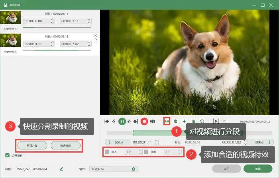
Task: Increase the fade-out duration value
Action: pos(179,150)
